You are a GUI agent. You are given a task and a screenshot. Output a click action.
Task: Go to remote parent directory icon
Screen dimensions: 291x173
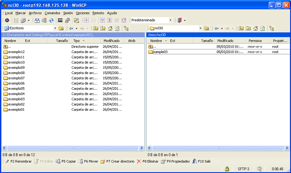click(241, 28)
